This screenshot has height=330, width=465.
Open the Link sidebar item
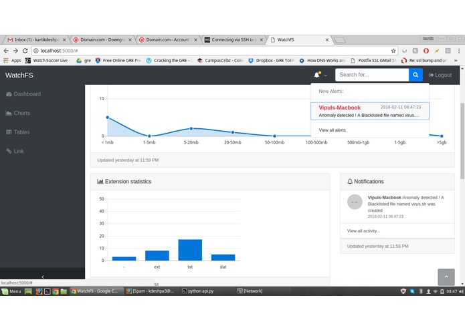[x=15, y=151]
